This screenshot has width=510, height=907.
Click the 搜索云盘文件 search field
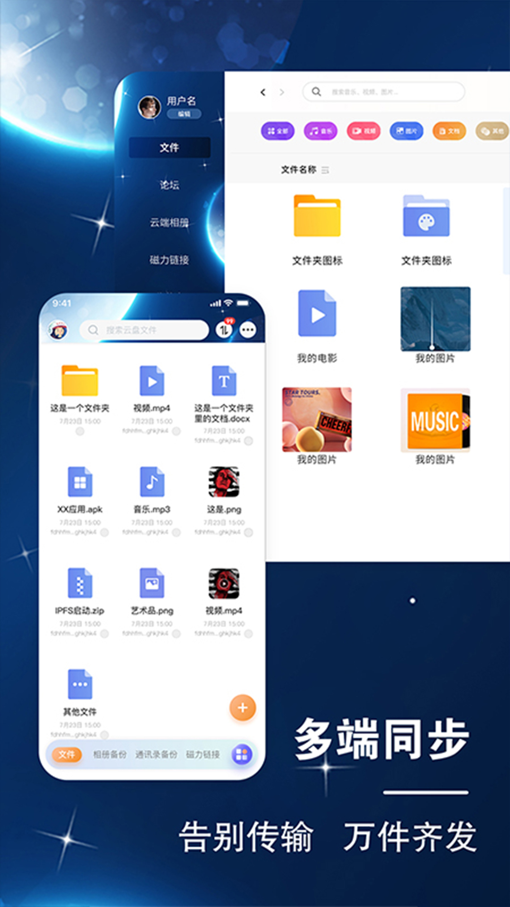pyautogui.click(x=144, y=330)
